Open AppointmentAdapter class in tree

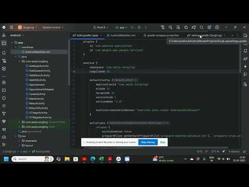41,89
